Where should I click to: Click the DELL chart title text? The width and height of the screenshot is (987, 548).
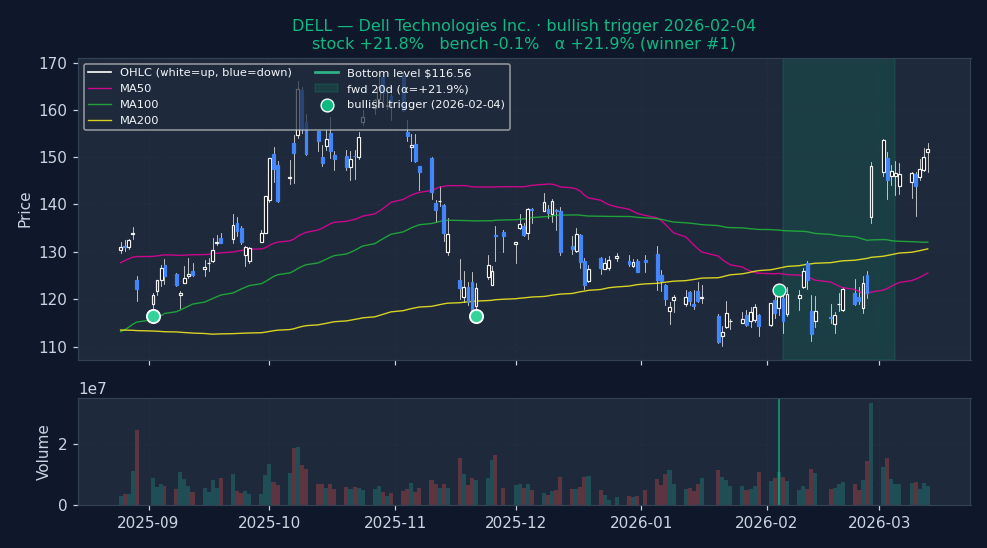(523, 26)
